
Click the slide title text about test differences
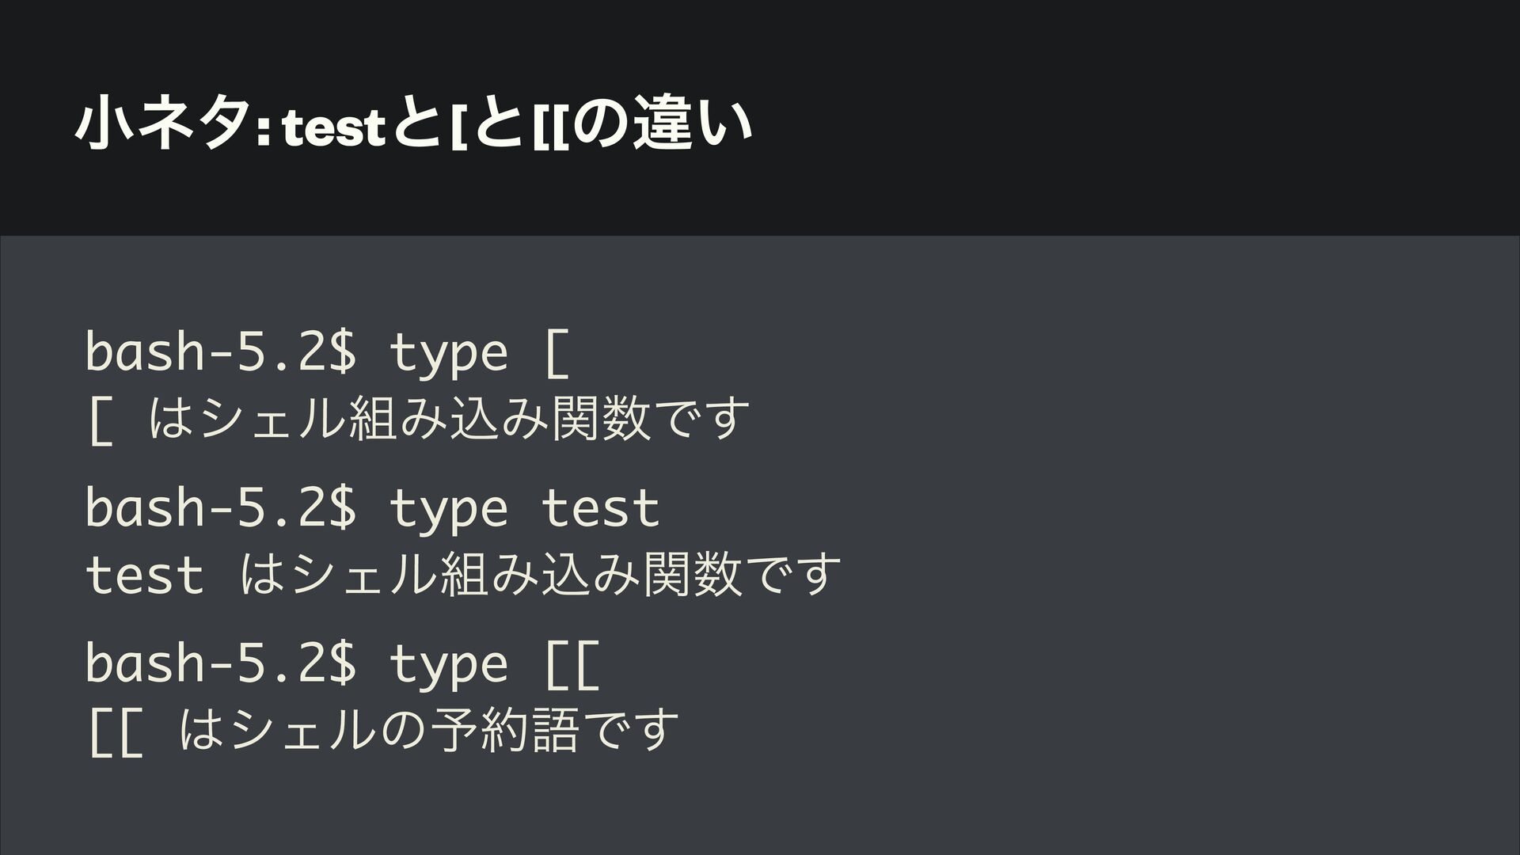click(x=412, y=127)
